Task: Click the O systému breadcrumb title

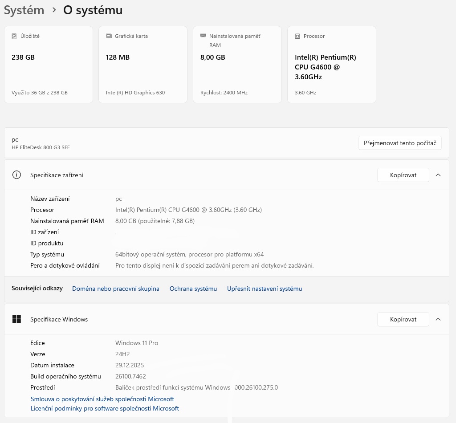Action: click(93, 10)
